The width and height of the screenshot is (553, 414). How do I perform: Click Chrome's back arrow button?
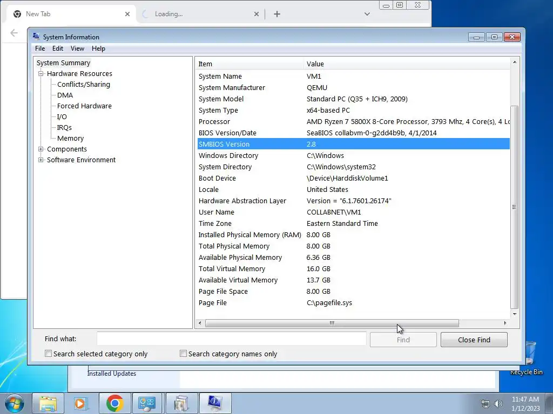[x=14, y=33]
